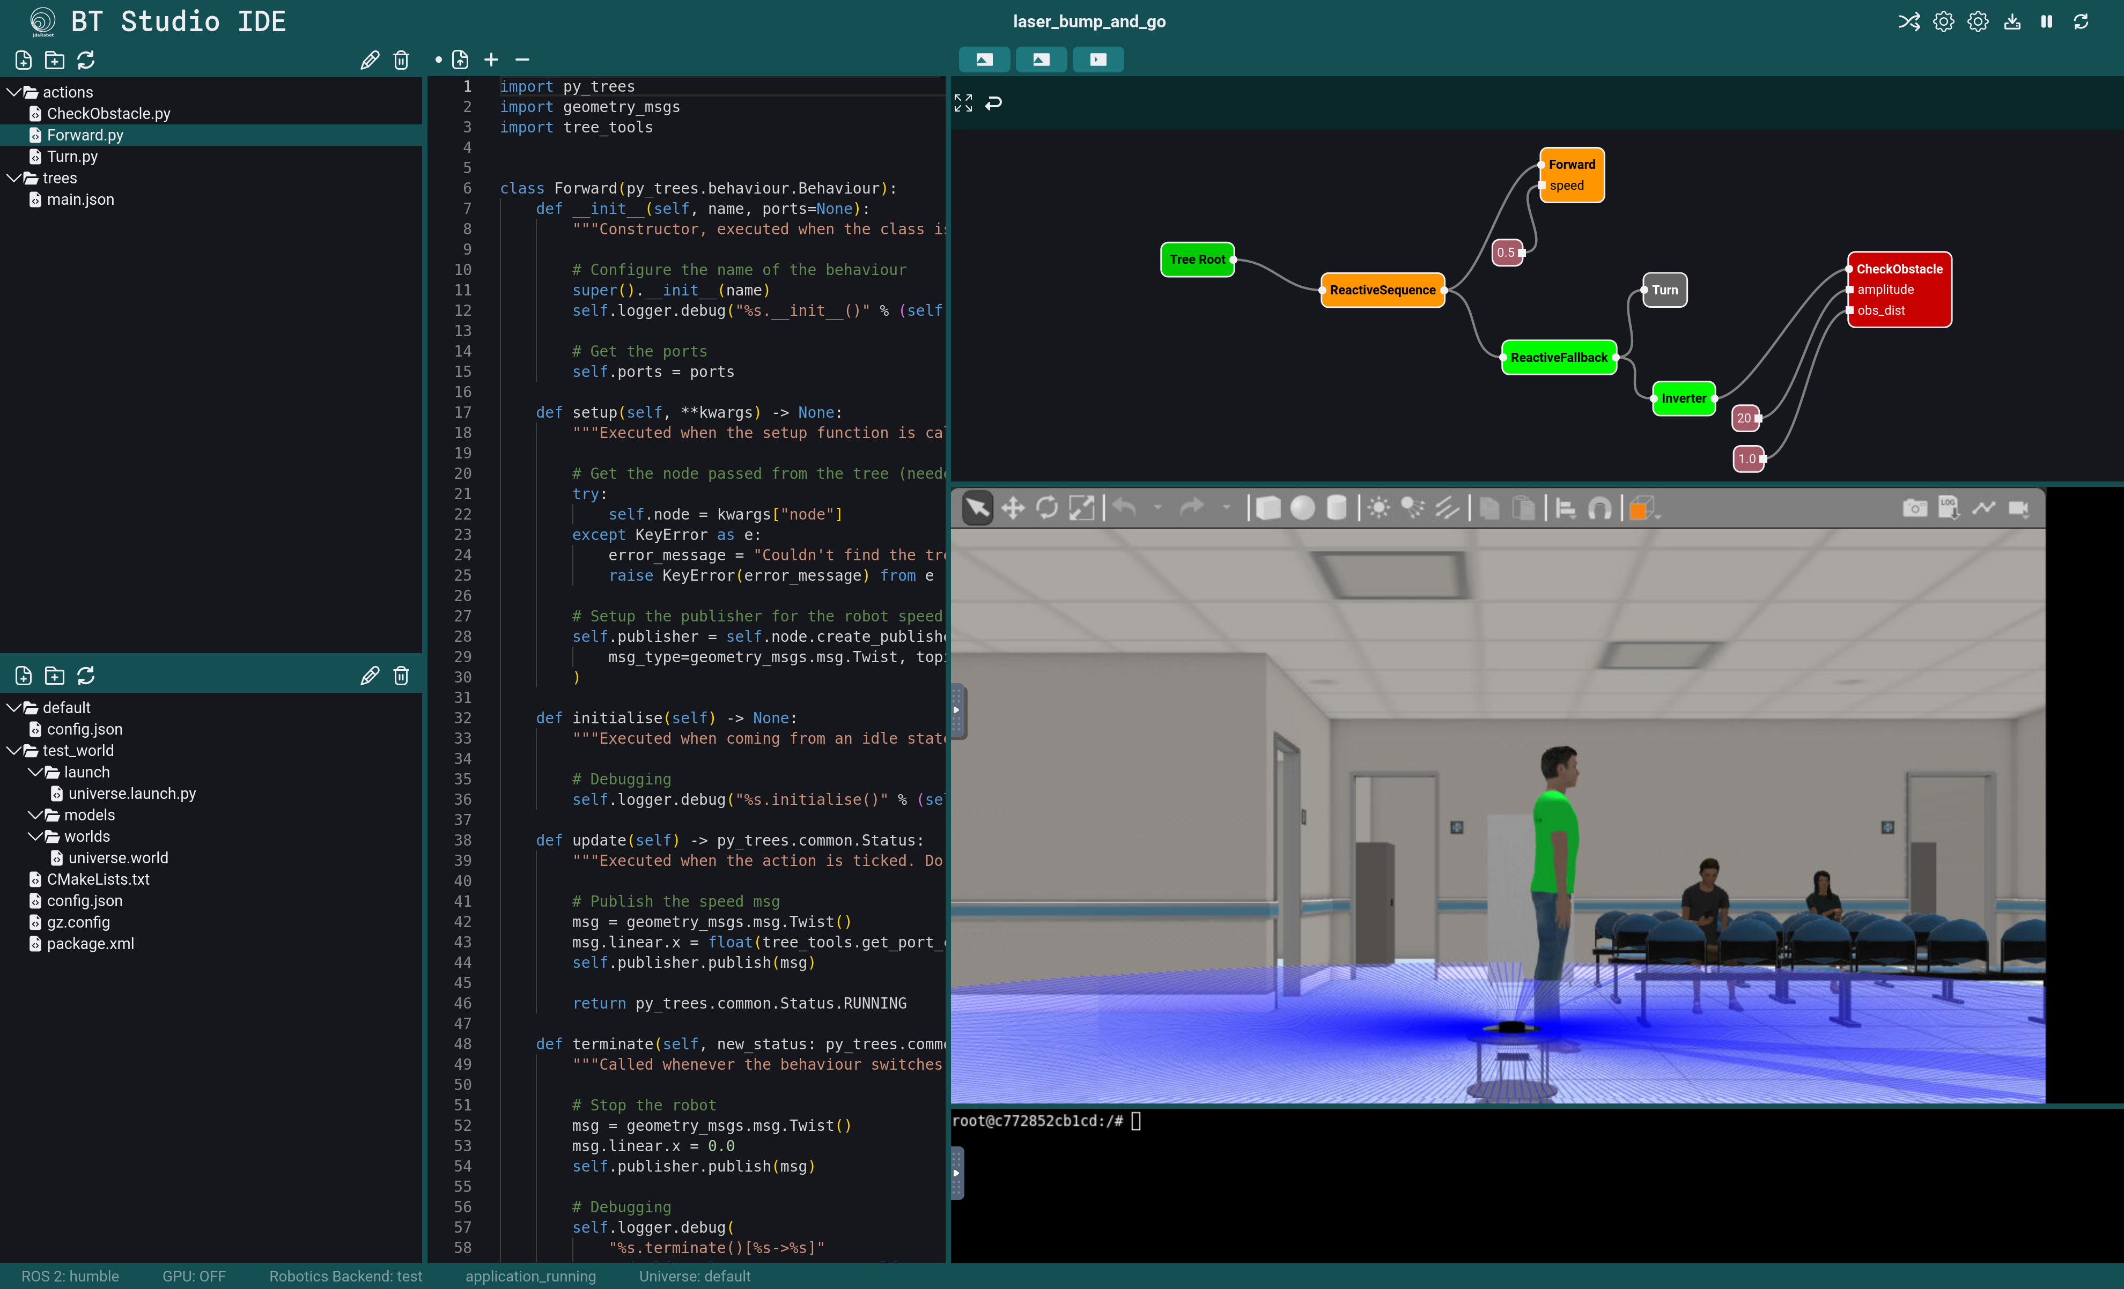Collapse the actions folder
The image size is (2124, 1289).
(x=13, y=91)
